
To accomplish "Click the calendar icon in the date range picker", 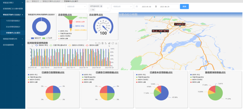I will tap(137, 7).
